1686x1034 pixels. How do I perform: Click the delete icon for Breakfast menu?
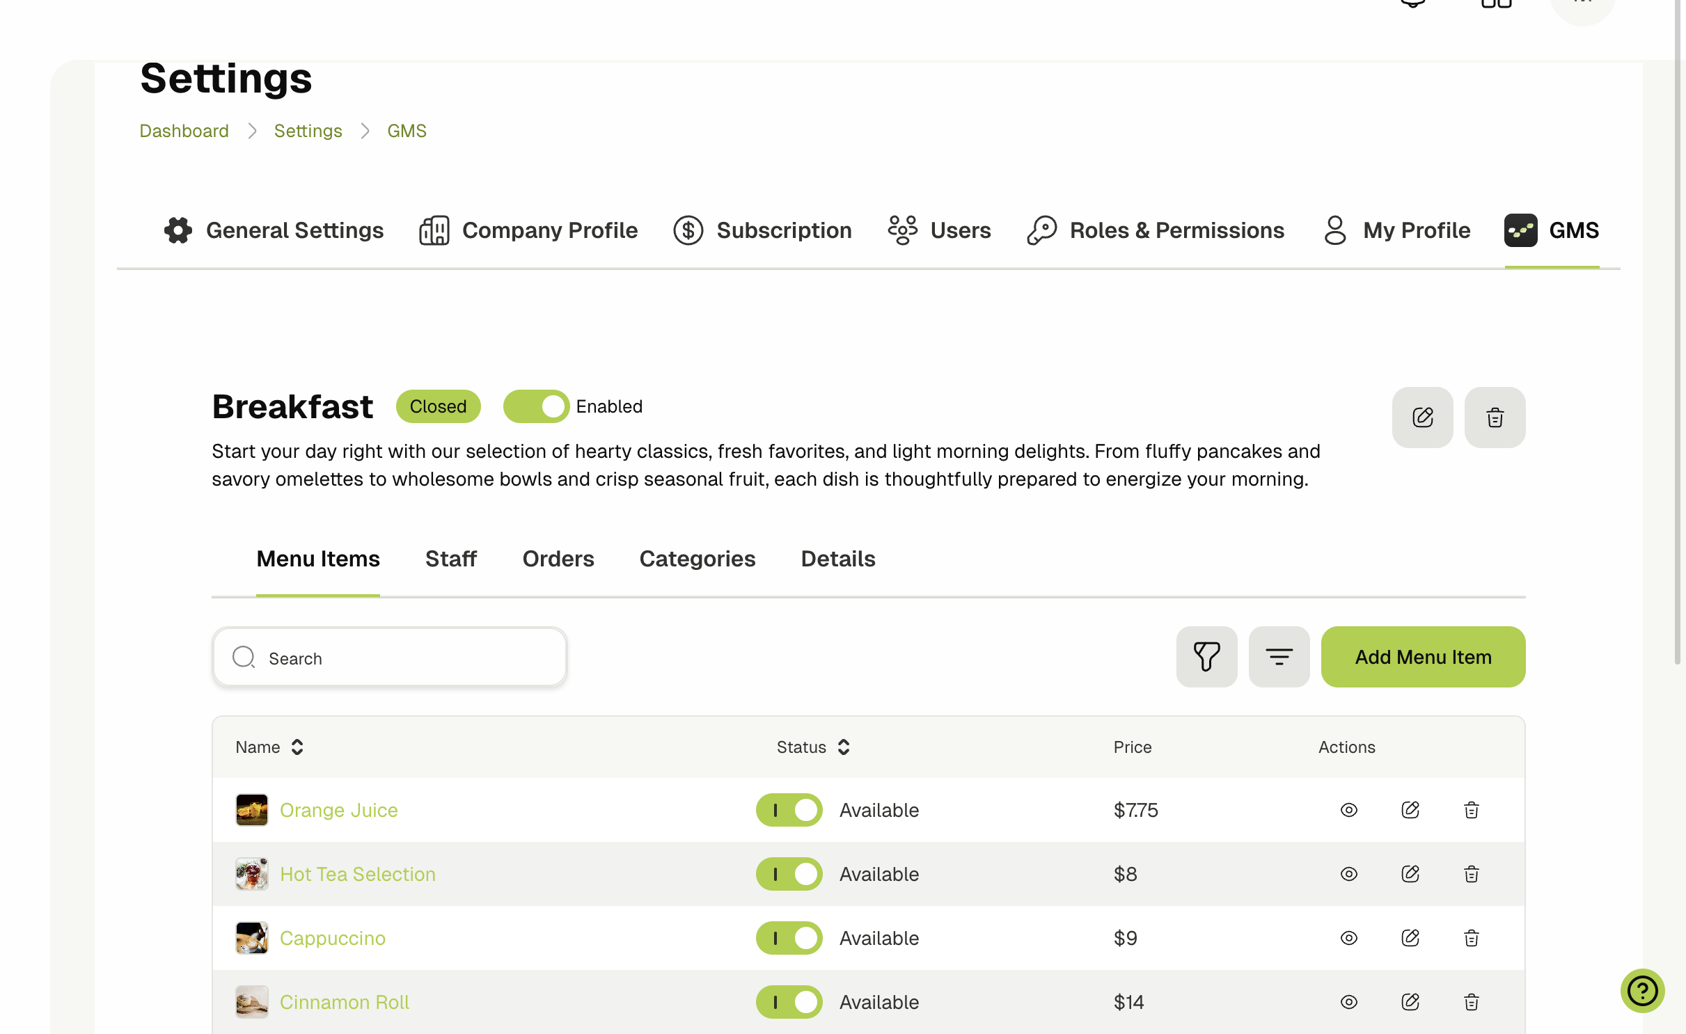pyautogui.click(x=1495, y=417)
